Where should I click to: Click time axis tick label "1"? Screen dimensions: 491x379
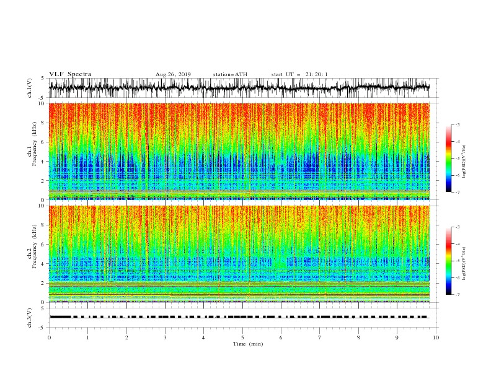[87, 338]
